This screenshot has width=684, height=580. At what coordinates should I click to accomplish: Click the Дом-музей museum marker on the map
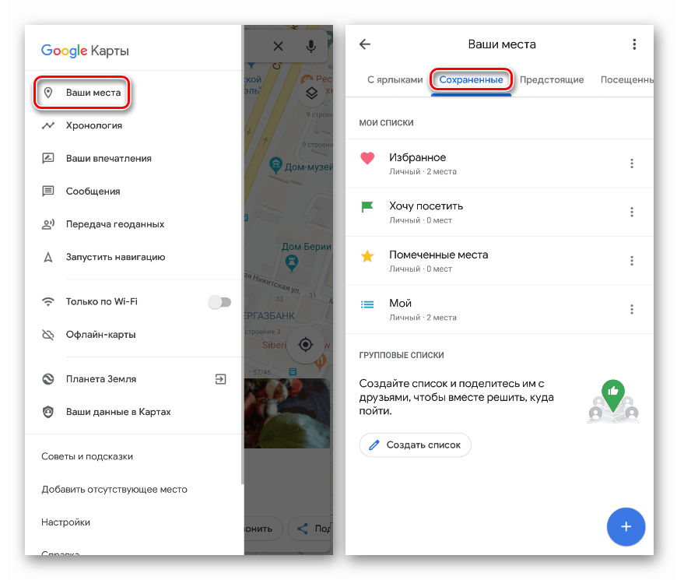point(275,165)
